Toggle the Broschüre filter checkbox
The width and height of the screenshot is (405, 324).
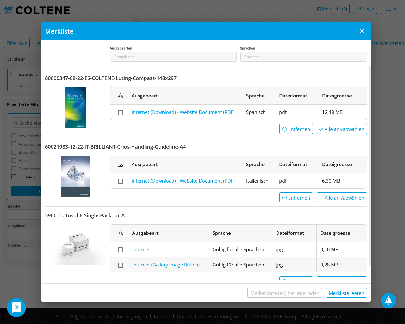[x=14, y=152]
